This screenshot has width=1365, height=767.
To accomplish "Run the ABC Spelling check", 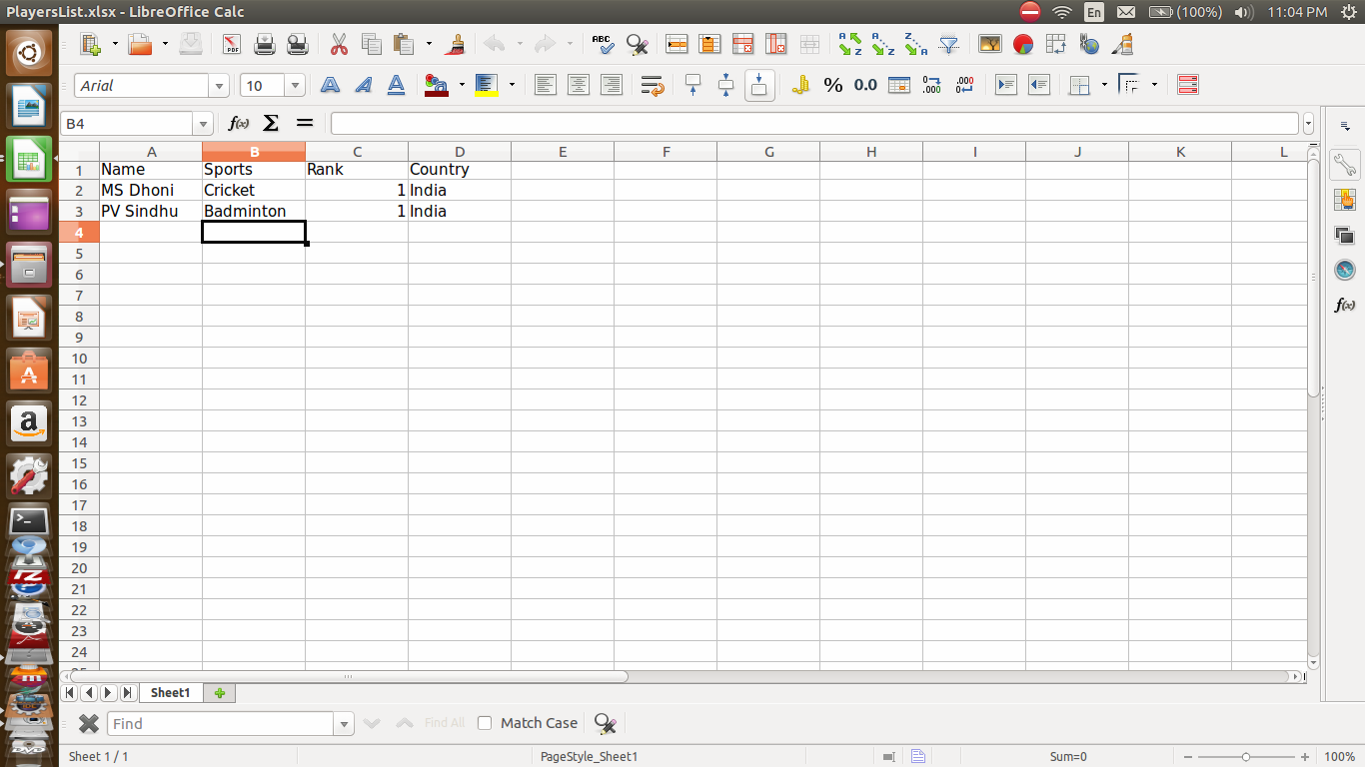I will click(603, 44).
